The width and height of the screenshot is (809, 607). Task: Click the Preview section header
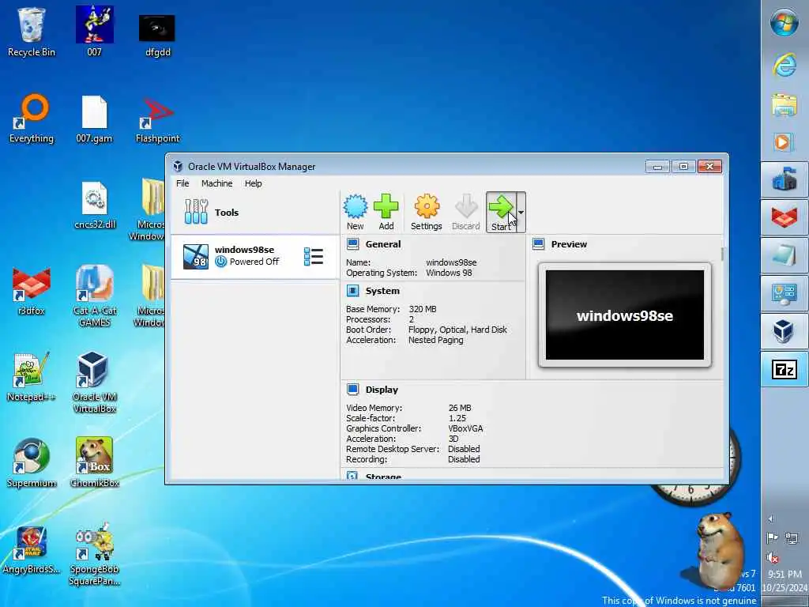point(569,244)
